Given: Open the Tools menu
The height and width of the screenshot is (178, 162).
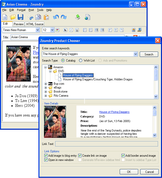Looking at the screenshot, I should coord(40,10).
